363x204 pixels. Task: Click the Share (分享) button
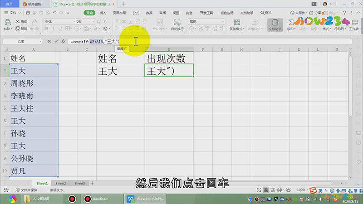coord(315,13)
